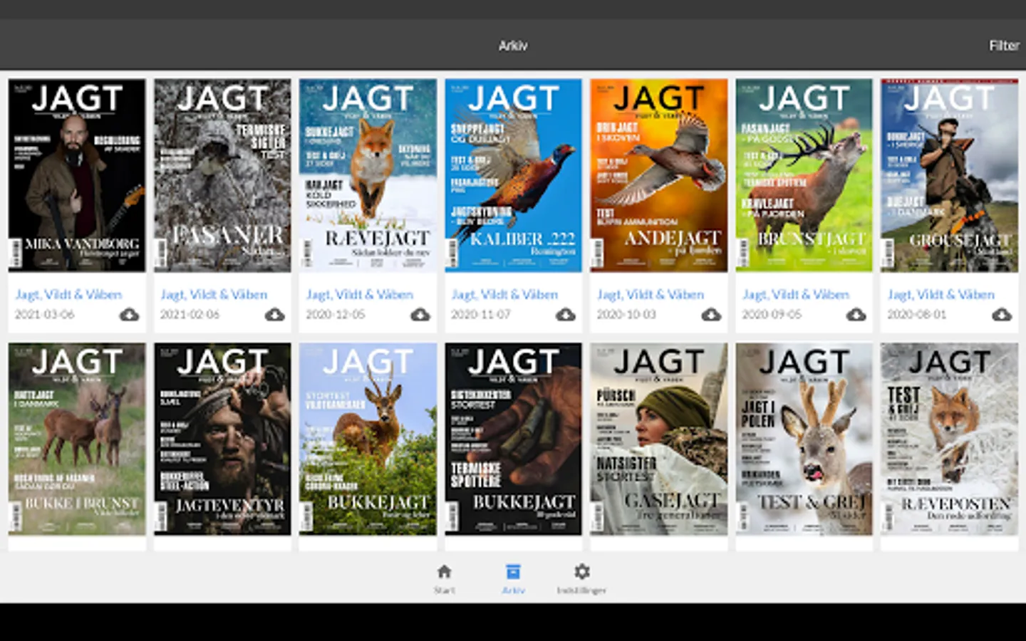Click the title link above date 2020-12-05
The height and width of the screenshot is (641, 1026).
359,294
